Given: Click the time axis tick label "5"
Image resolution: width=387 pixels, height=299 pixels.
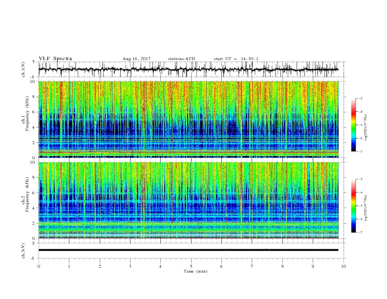Looking at the screenshot, I should click(191, 266).
